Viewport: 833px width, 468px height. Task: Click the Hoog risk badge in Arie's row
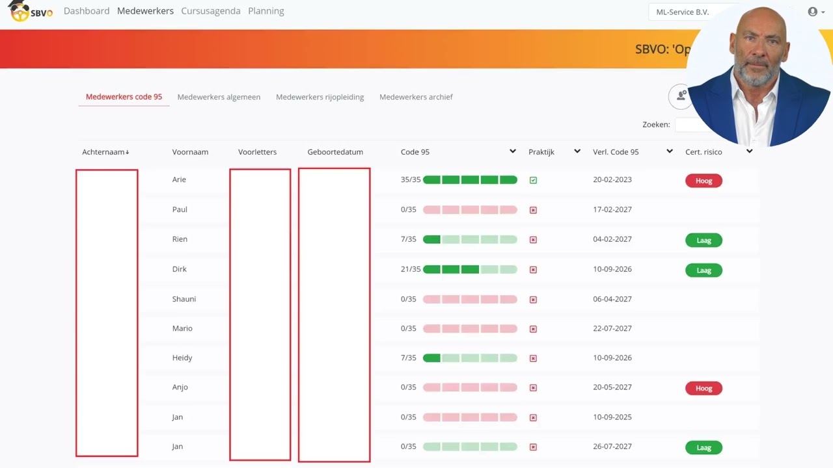[x=703, y=181]
